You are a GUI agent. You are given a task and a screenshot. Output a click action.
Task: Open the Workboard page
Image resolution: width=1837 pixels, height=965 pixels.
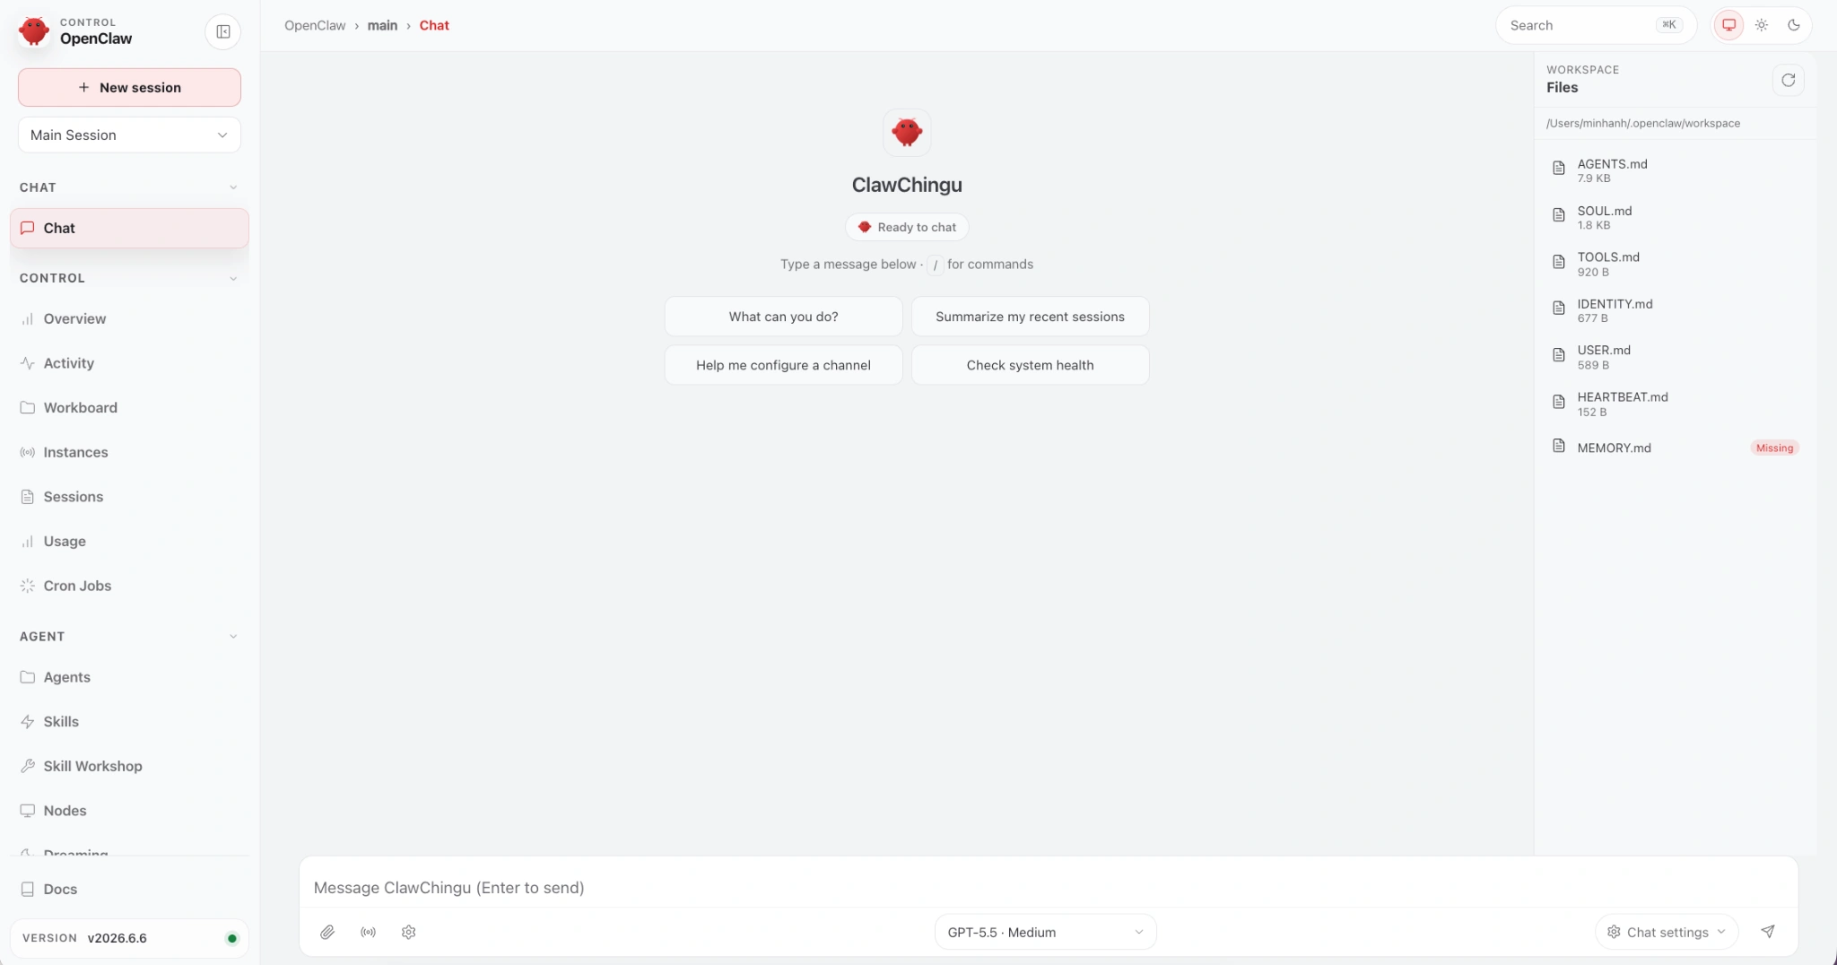click(x=129, y=407)
